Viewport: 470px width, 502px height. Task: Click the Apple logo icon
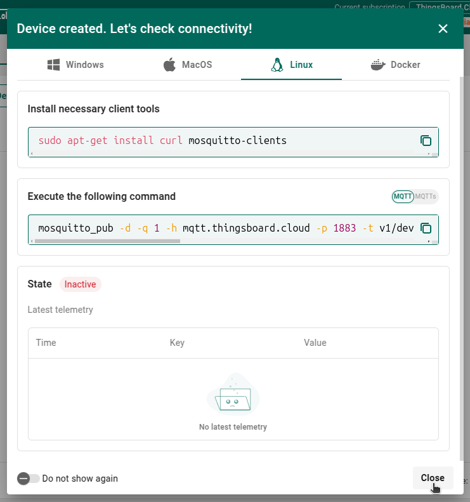(169, 65)
